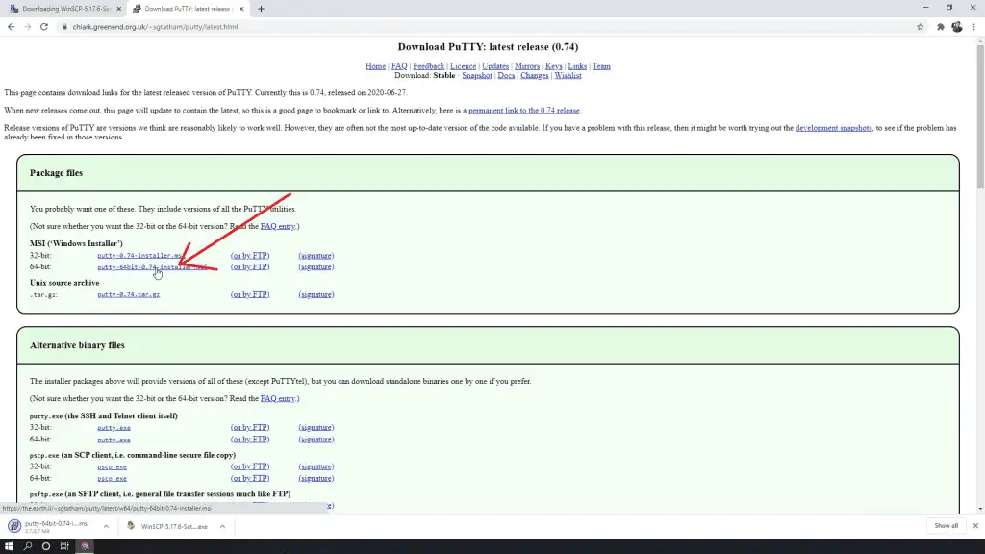
Task: Open signature for 32-bit MSI installer
Action: point(316,256)
